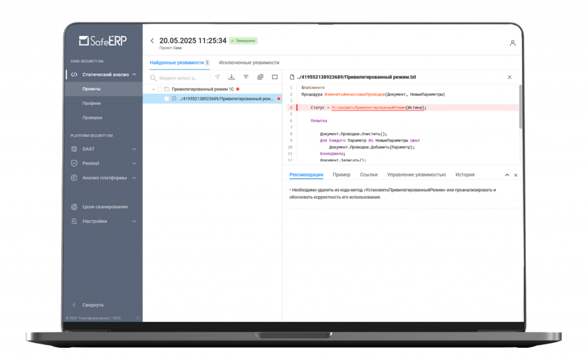Tick the checkbox for the 419552138923689 file row
The height and width of the screenshot is (361, 588).
tap(167, 99)
